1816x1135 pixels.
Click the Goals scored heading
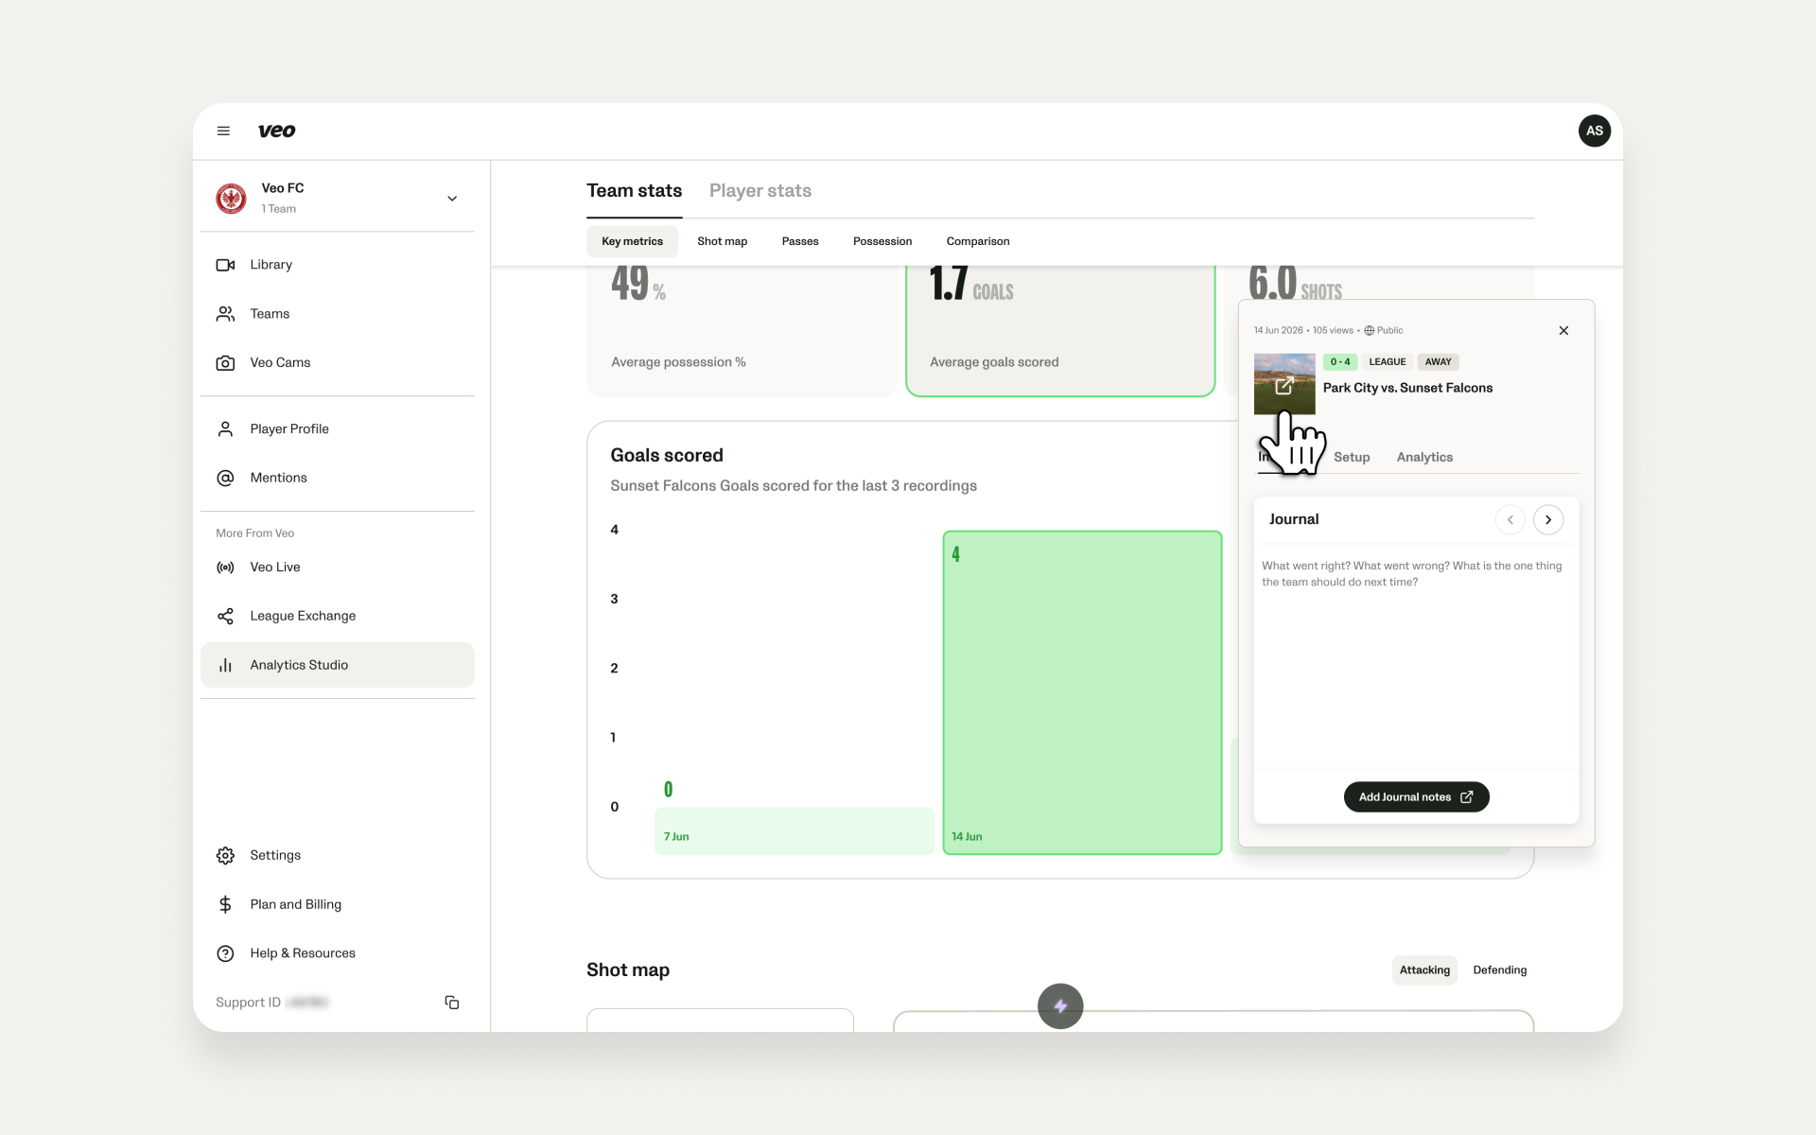pyautogui.click(x=667, y=456)
